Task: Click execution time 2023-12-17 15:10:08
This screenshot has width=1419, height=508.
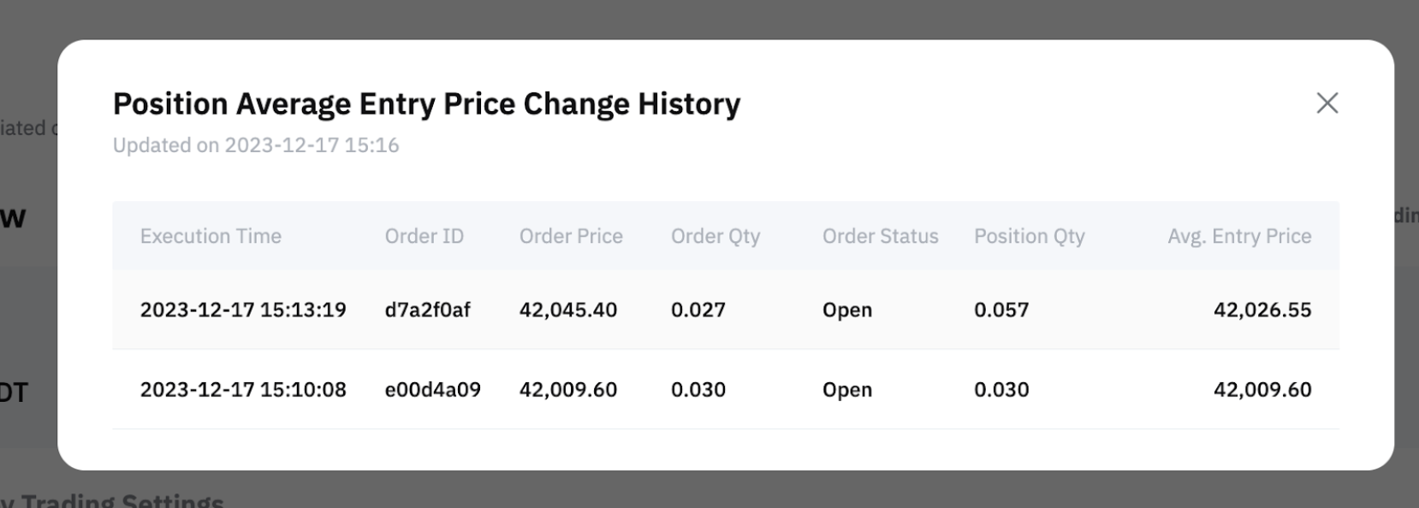Action: pos(243,390)
